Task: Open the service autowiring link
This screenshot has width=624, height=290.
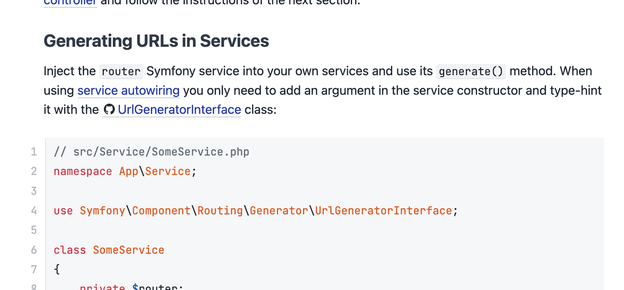Action: click(x=128, y=91)
